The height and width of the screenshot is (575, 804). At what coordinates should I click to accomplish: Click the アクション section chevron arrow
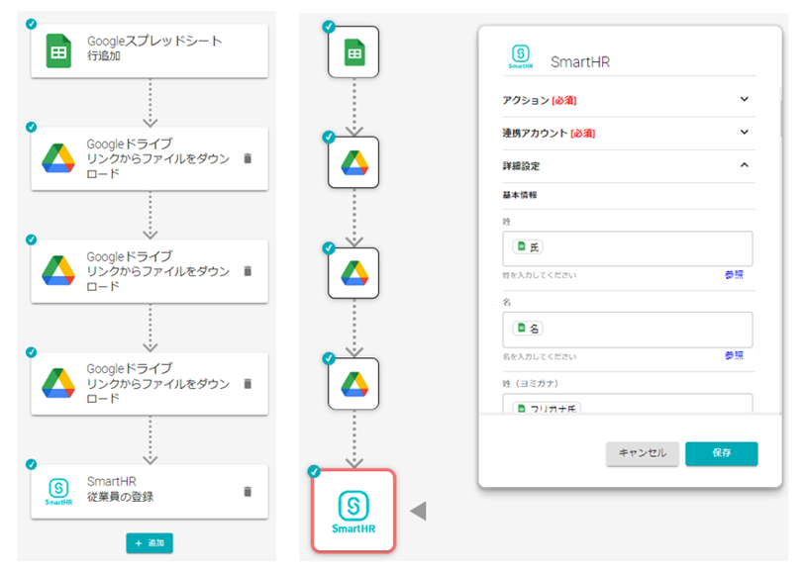(x=745, y=99)
